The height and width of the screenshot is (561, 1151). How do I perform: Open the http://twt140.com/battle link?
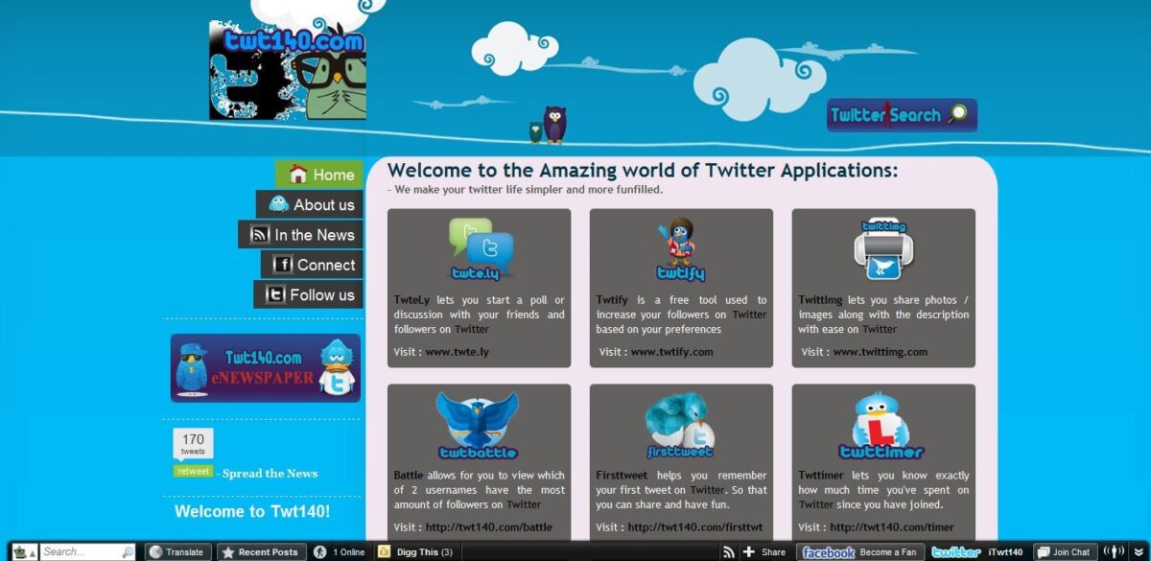click(489, 527)
